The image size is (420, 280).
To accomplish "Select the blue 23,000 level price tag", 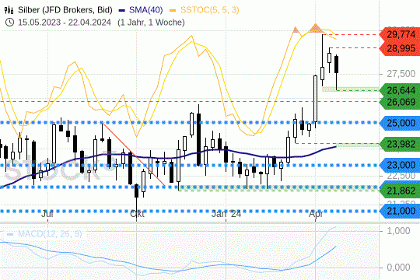I will 401,165.
